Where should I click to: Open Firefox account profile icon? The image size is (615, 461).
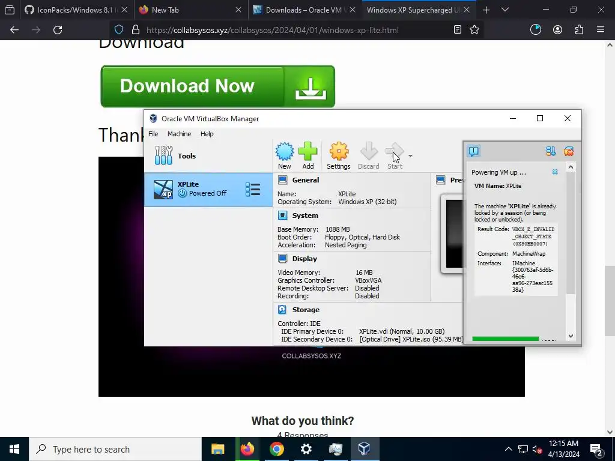(x=557, y=30)
